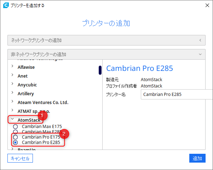The height and width of the screenshot is (170, 213).
Task: Collapse the non-network printer section header
Action: pyautogui.click(x=106, y=54)
